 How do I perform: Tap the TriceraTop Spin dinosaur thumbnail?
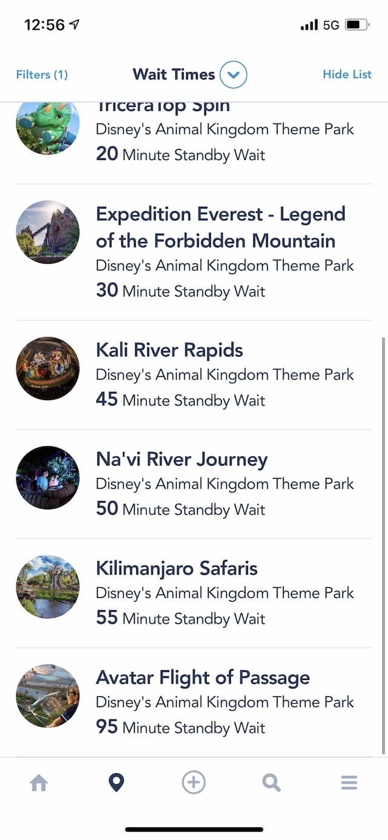(x=47, y=128)
